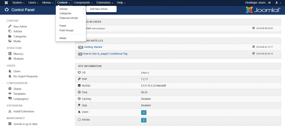Select Add New Article from submenu
Screen dimensions: 285x126
(99, 9)
